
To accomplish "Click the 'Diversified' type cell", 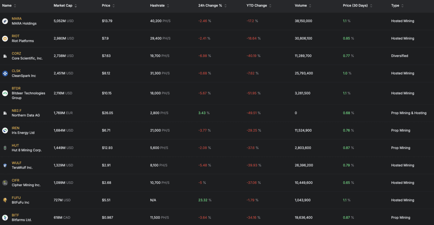I will (400, 56).
